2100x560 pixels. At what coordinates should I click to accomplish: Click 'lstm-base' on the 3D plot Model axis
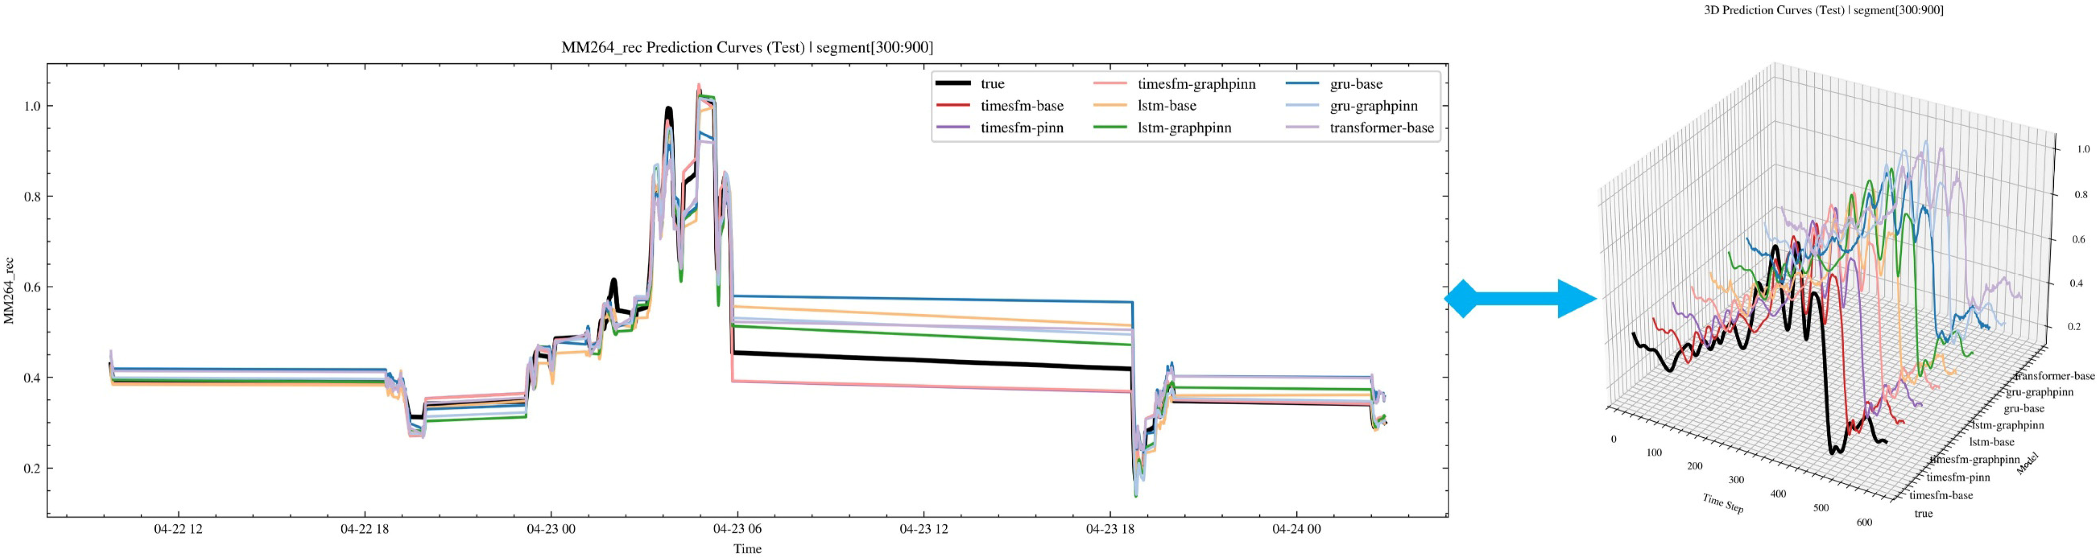coord(1991,443)
